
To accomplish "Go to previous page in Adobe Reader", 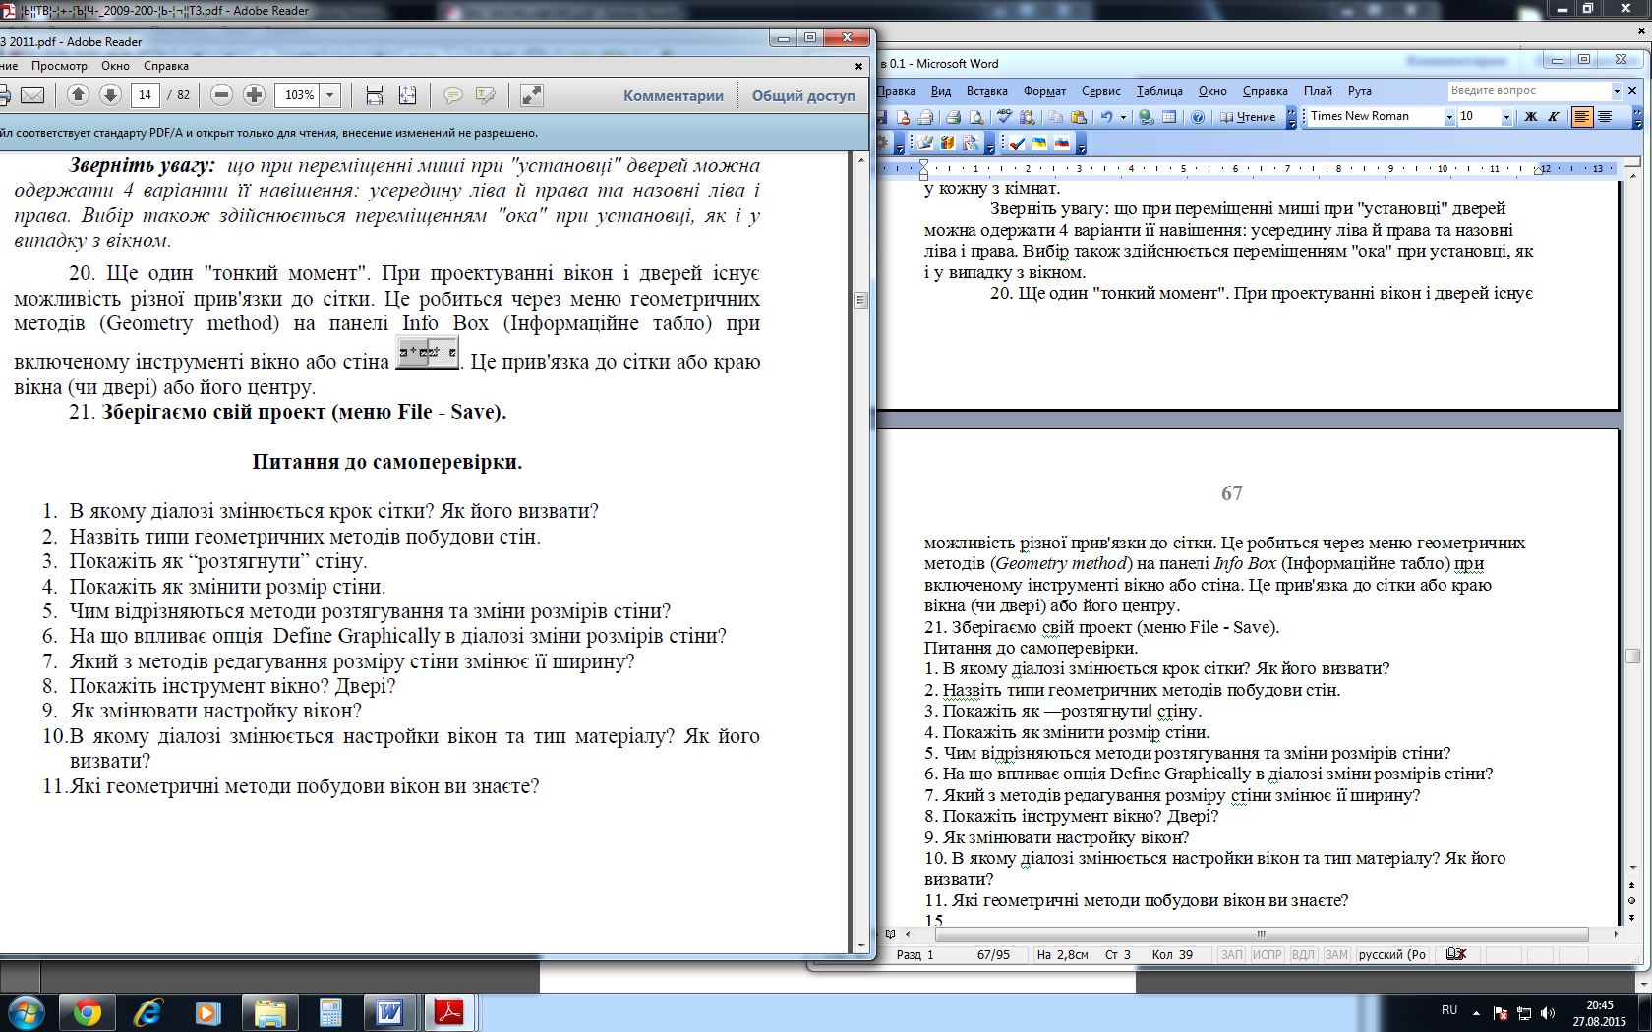I will (79, 95).
